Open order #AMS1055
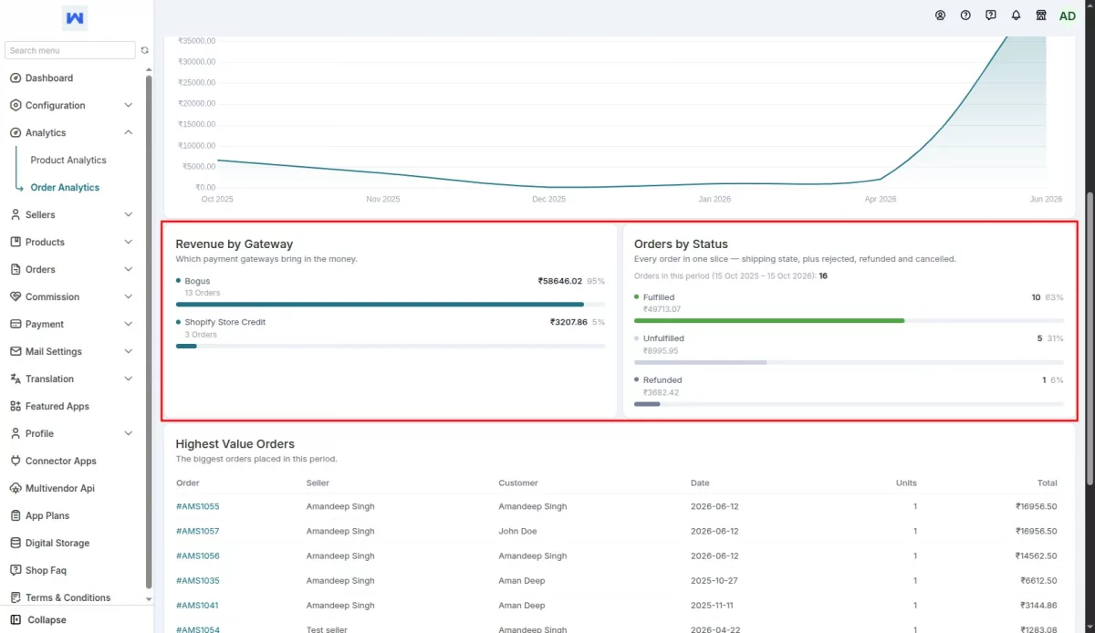 point(197,506)
